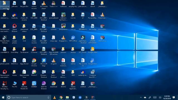Open the Windows Start menu
This screenshot has width=178, height=100.
click(x=3, y=97)
